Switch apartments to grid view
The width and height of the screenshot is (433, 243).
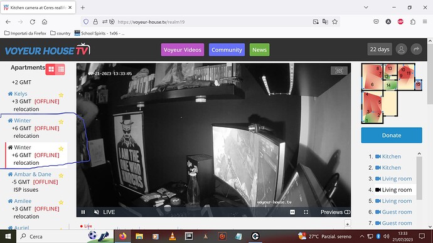tap(51, 70)
